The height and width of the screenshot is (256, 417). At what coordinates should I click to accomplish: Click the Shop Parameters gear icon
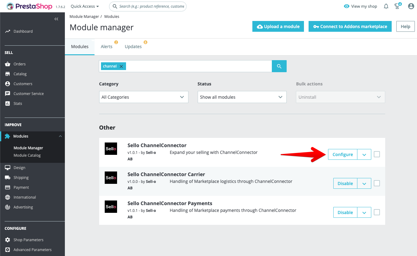click(x=7, y=240)
